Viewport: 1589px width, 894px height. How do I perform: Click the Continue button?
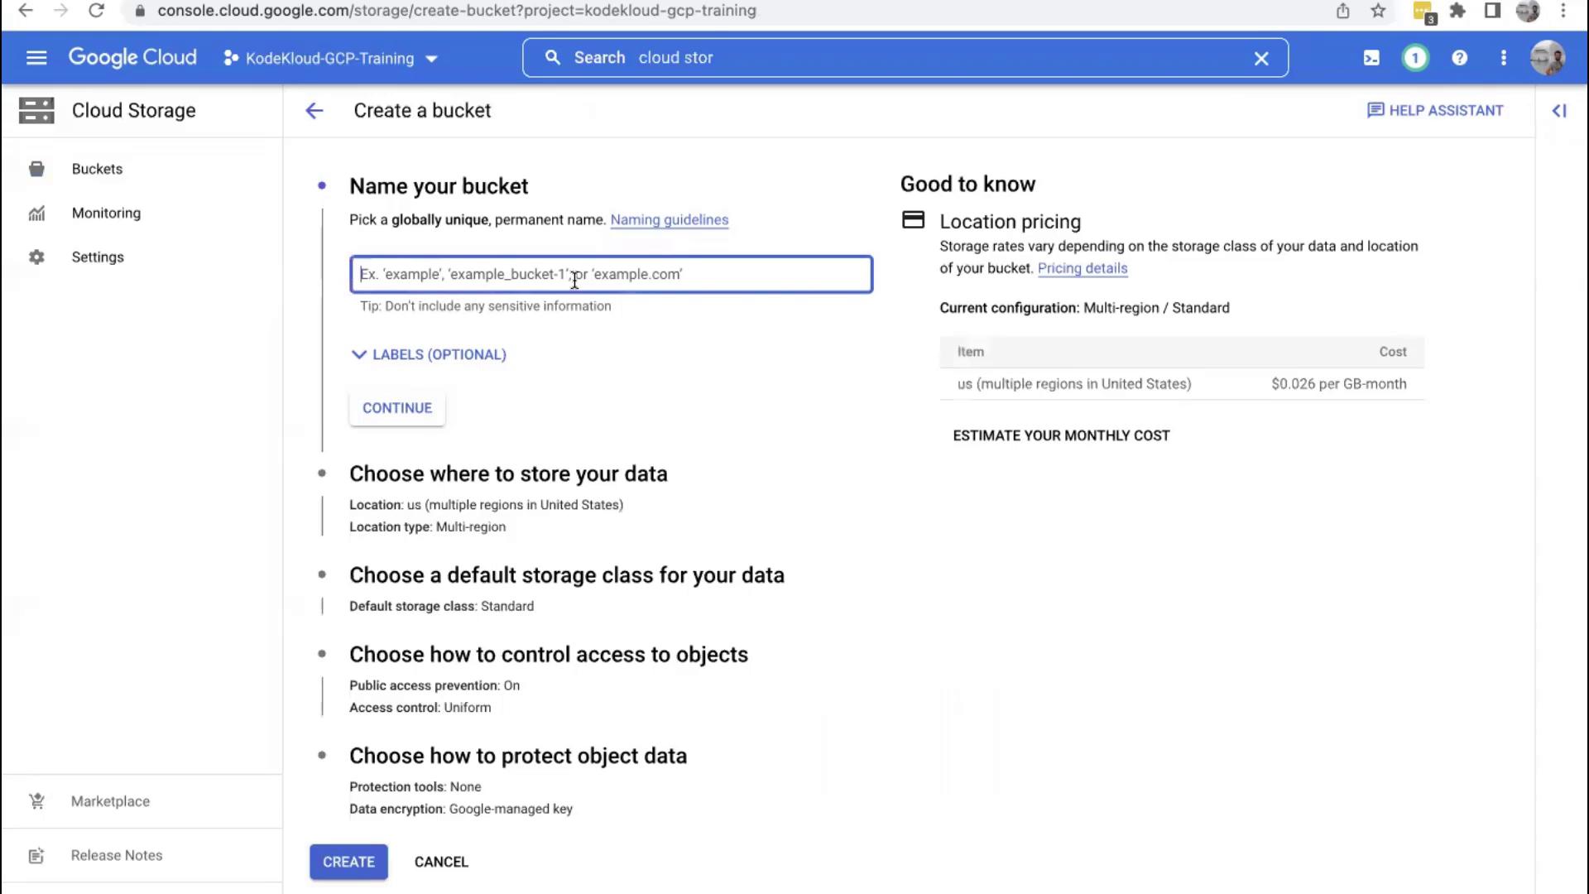(396, 408)
